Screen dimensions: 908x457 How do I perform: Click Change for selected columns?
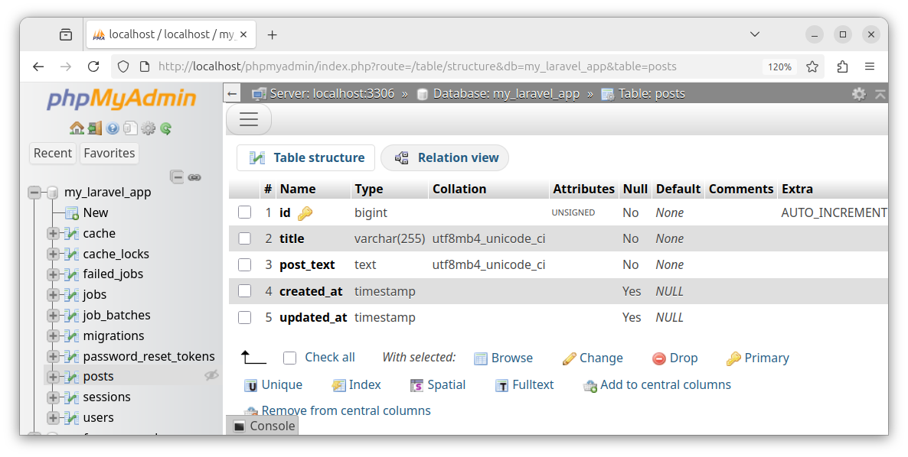(593, 358)
